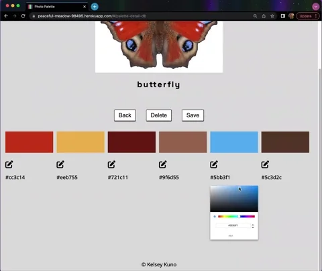Go back with the browser back arrow
The image size is (322, 271).
tap(6, 16)
